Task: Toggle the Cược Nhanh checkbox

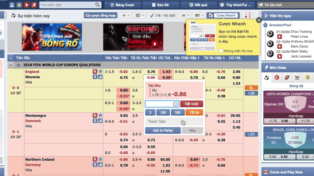Action: click(x=210, y=16)
